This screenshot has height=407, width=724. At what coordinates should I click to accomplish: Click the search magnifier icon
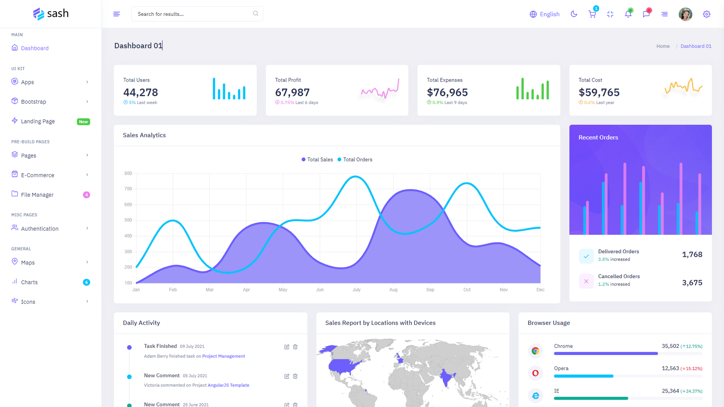(256, 14)
